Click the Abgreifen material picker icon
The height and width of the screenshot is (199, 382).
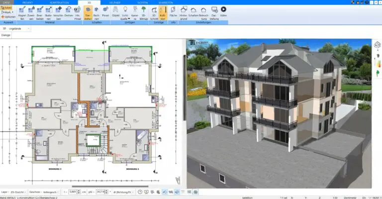pyautogui.click(x=21, y=10)
